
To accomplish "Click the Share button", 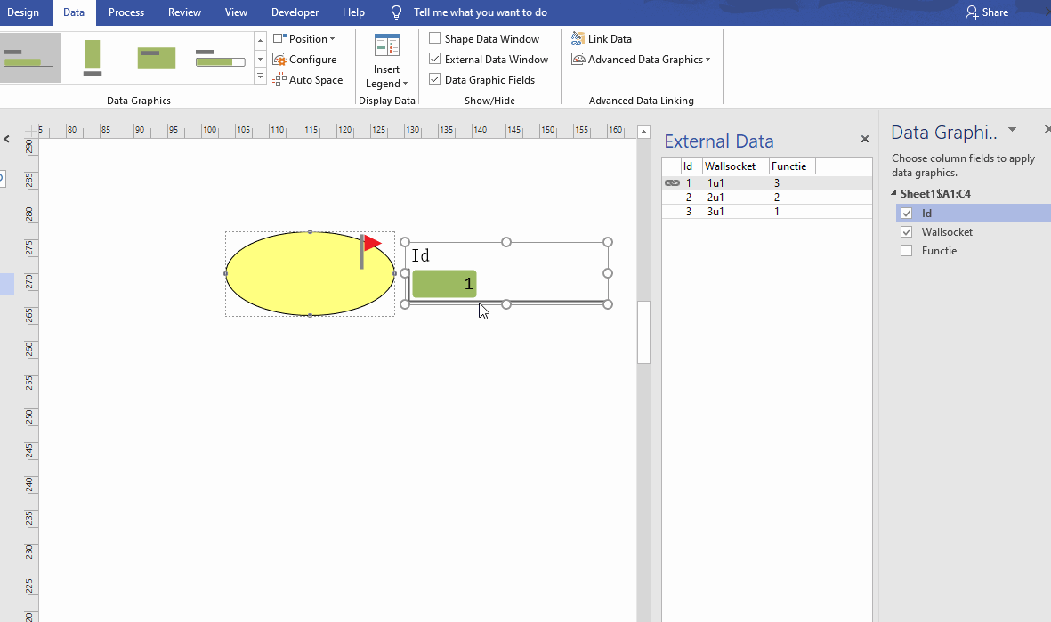I will (x=987, y=12).
